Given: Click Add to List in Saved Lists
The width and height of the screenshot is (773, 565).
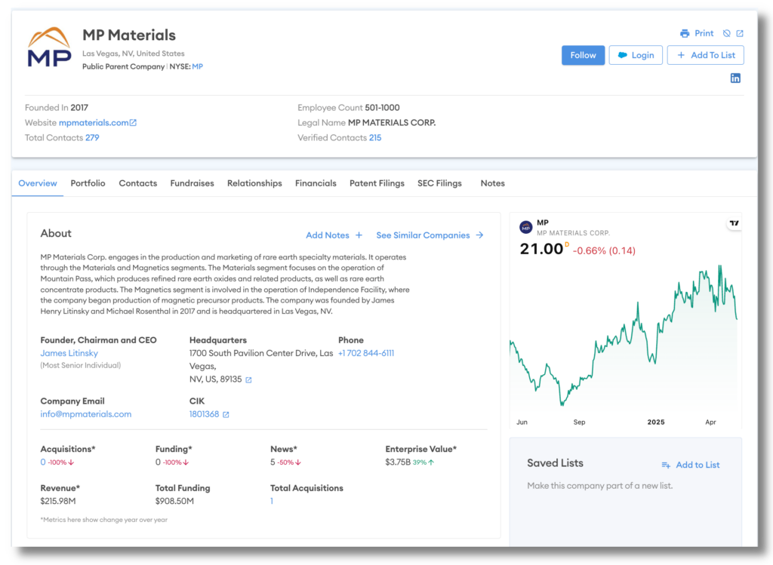Looking at the screenshot, I should 698,465.
